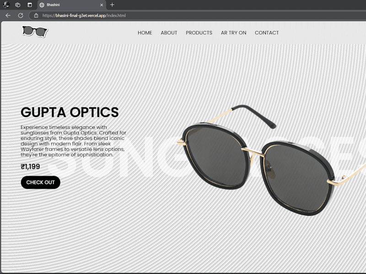Image resolution: width=366 pixels, height=274 pixels.
Task: Open the tab actions menu icon
Action: click(x=30, y=5)
